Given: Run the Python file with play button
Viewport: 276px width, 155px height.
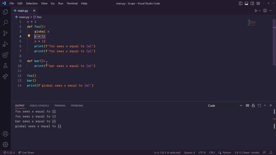Looking at the screenshot, I should [x=256, y=11].
